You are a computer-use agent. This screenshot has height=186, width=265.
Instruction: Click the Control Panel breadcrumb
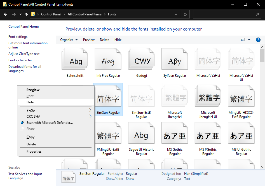(x=51, y=14)
